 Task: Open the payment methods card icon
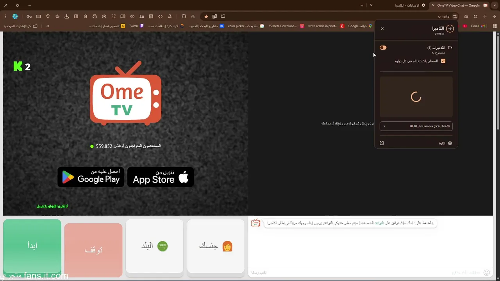38,16
